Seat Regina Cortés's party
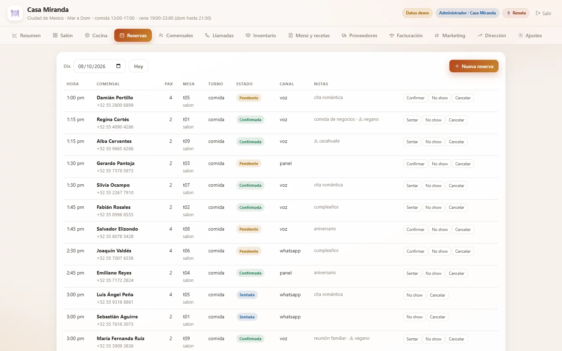Viewport: 562px width, 351px height. pos(412,120)
